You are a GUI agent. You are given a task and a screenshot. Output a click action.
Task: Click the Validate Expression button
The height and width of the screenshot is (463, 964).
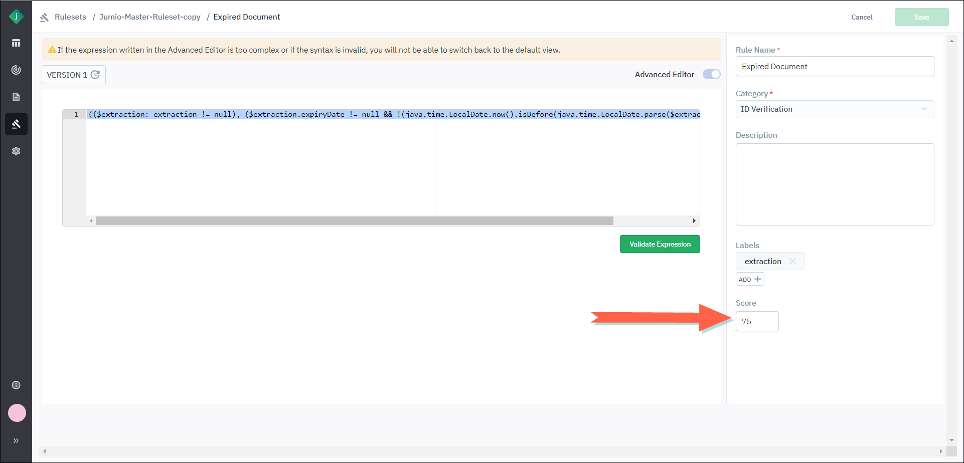(x=660, y=244)
